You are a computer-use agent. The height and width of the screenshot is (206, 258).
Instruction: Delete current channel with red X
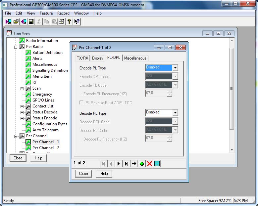tap(149, 164)
